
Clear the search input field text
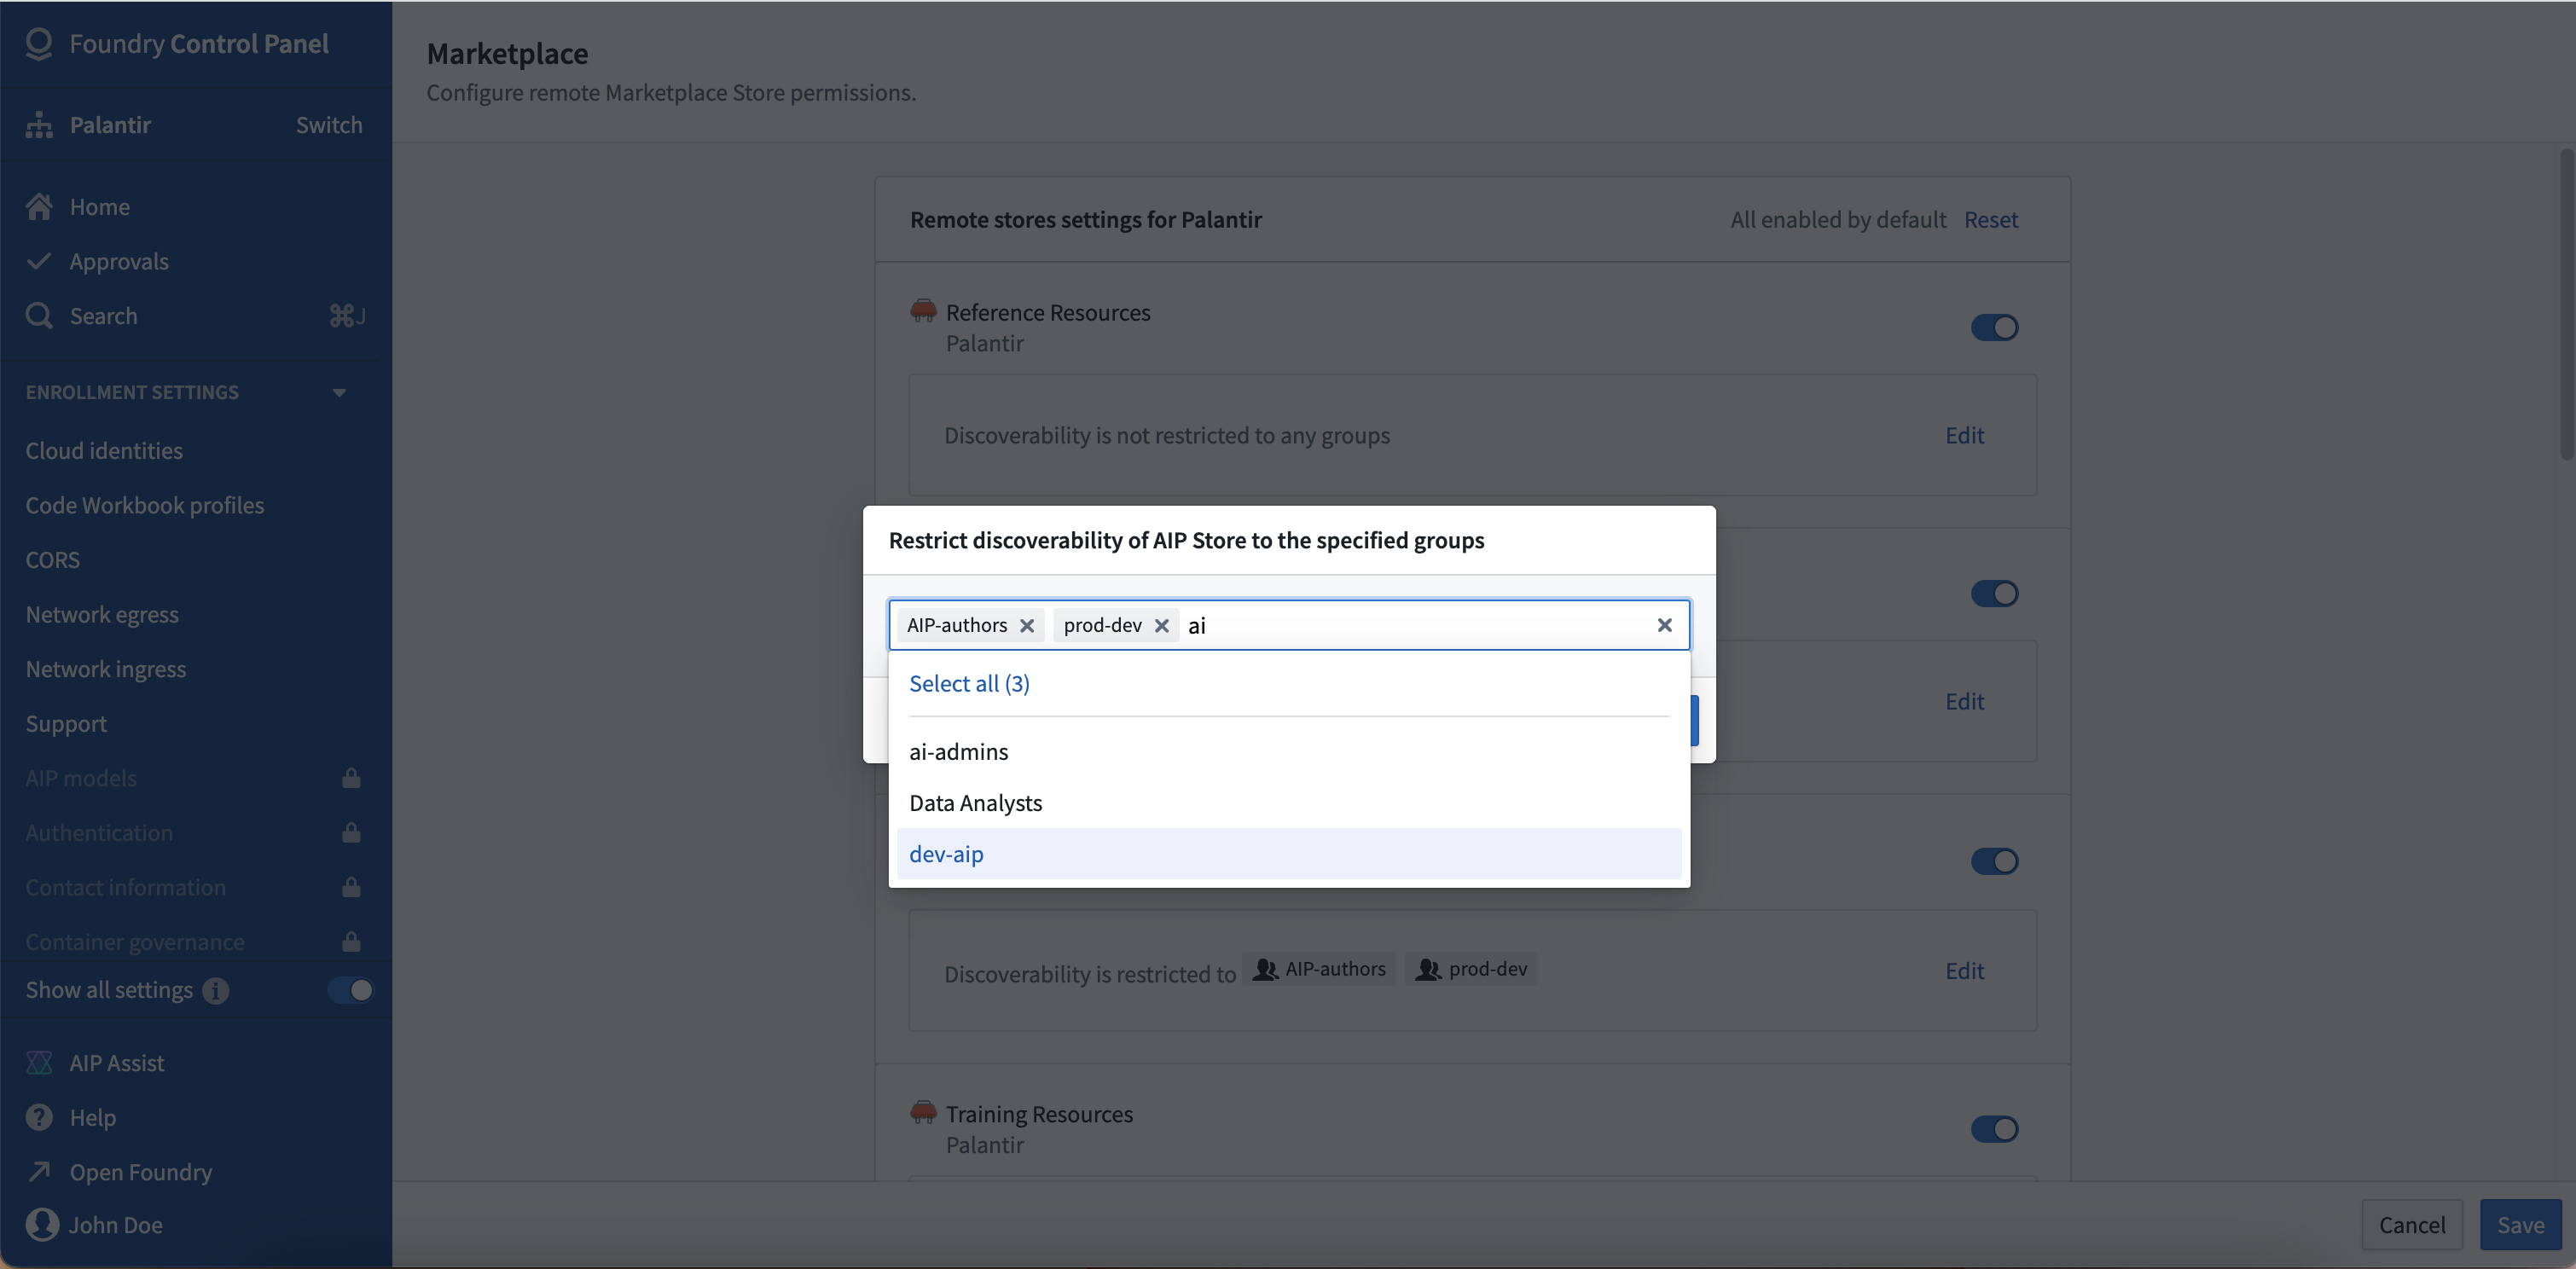(x=1662, y=623)
